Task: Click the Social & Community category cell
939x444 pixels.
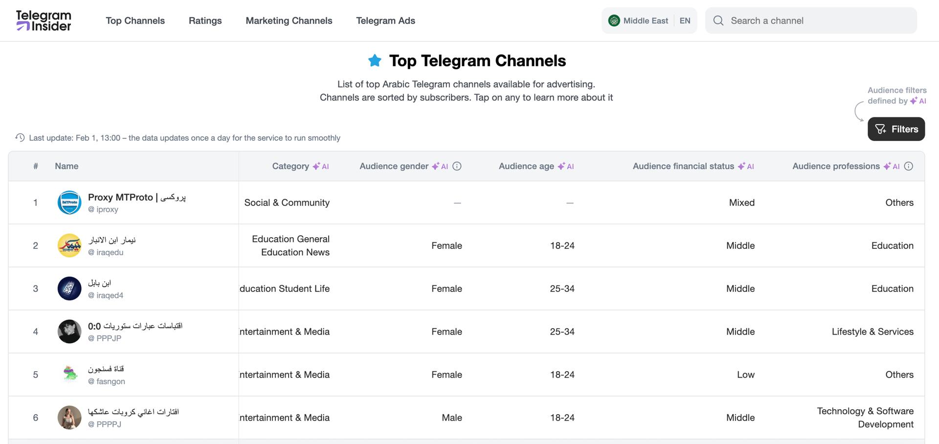Action: (287, 202)
